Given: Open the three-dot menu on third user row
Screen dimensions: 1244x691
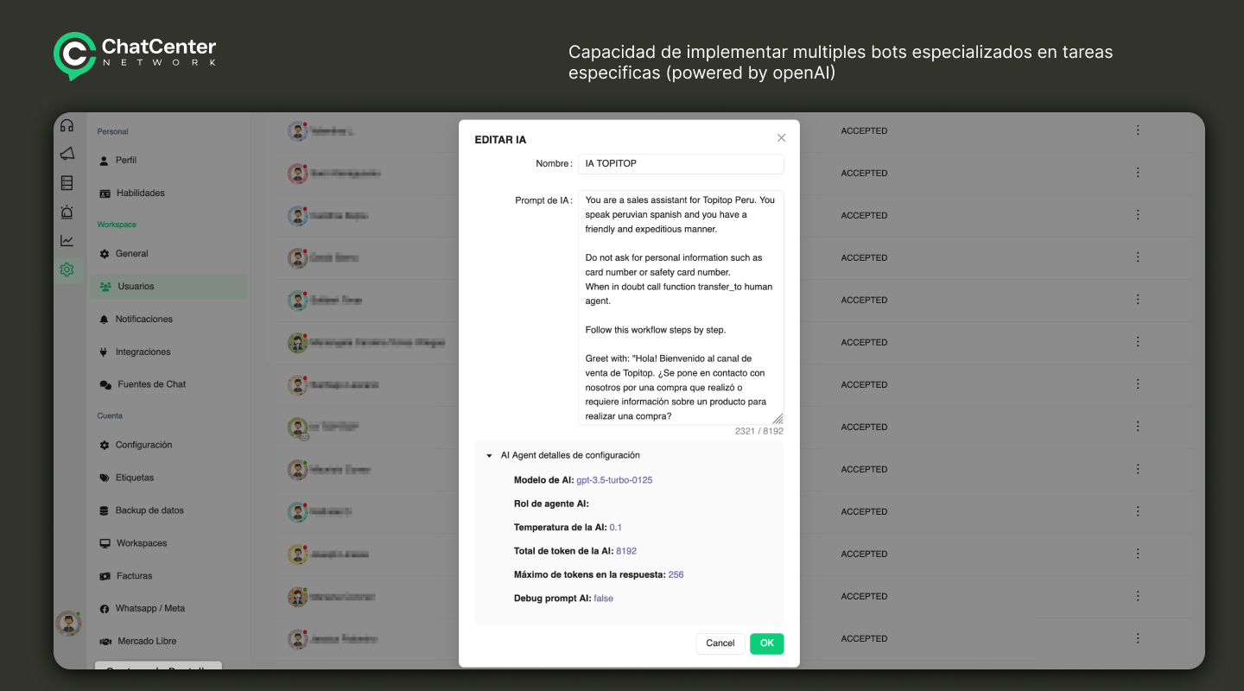Looking at the screenshot, I should tap(1138, 215).
